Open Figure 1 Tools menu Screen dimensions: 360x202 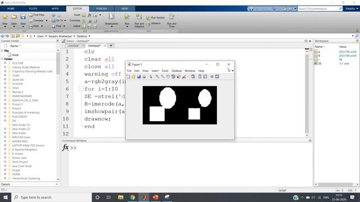click(x=165, y=71)
